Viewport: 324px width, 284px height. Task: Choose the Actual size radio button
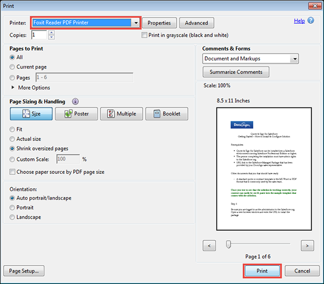[x=12, y=139]
